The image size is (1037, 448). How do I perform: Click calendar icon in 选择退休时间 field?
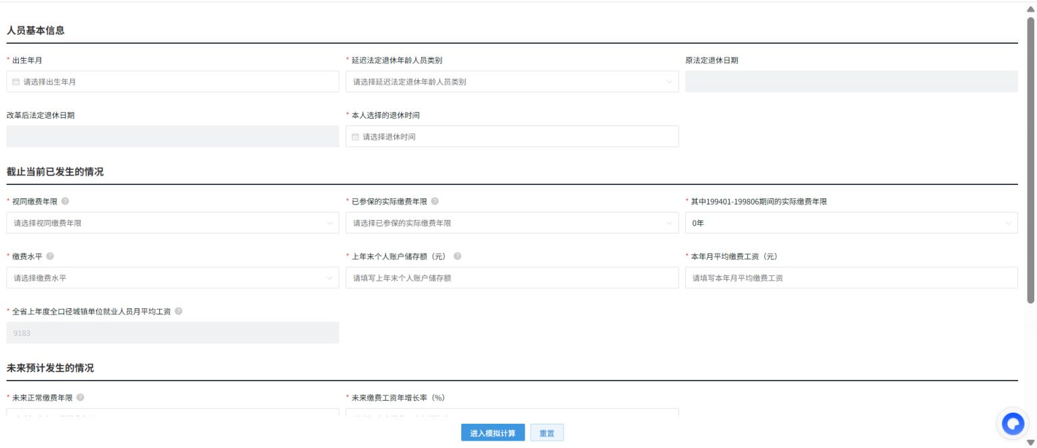[356, 136]
